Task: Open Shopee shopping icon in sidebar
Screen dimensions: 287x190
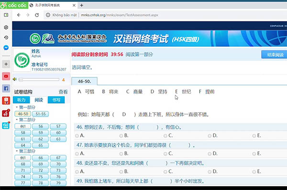Action: (6, 100)
